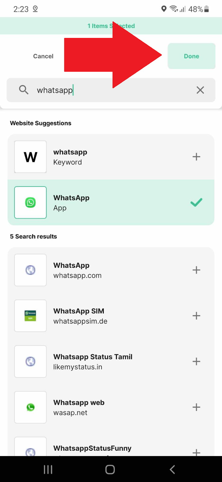222x482 pixels.
Task: Tap the Whatsapp web wasap.net icon
Action: (x=30, y=407)
